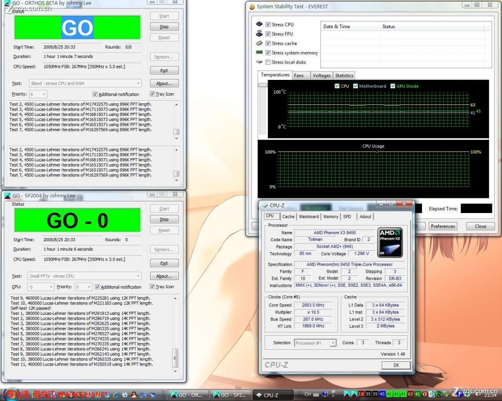The image size is (502, 401).
Task: Open the Statistics tab
Action: [x=344, y=76]
